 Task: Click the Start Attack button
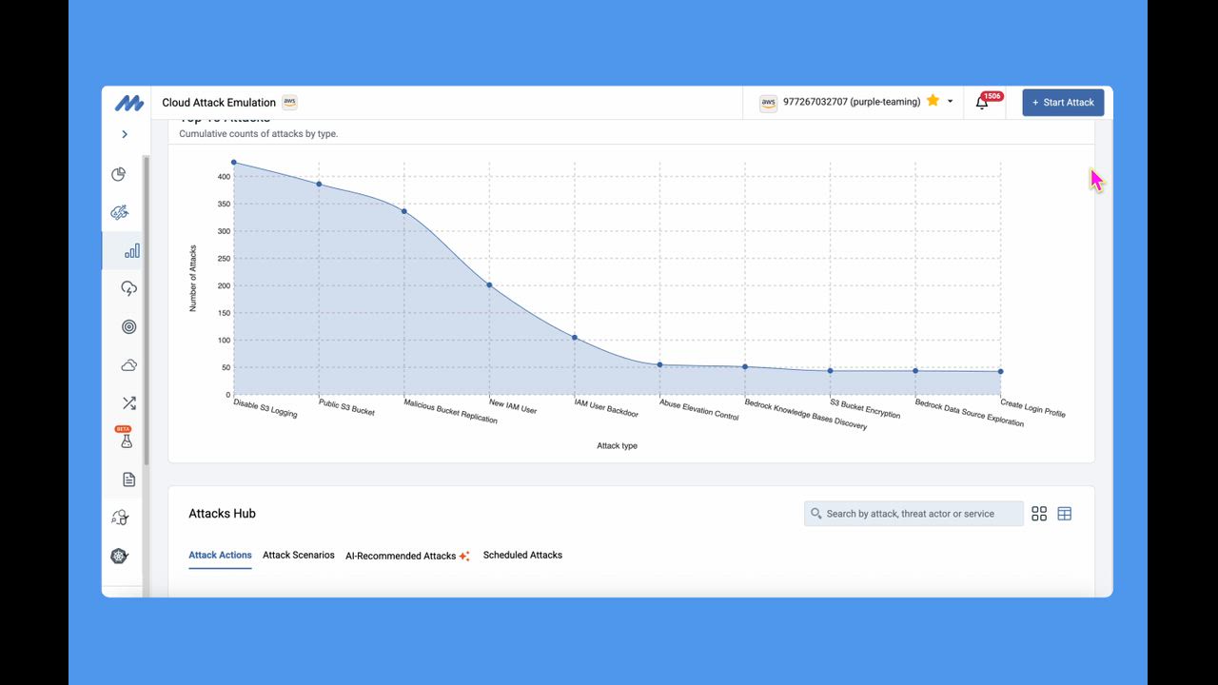click(1063, 103)
